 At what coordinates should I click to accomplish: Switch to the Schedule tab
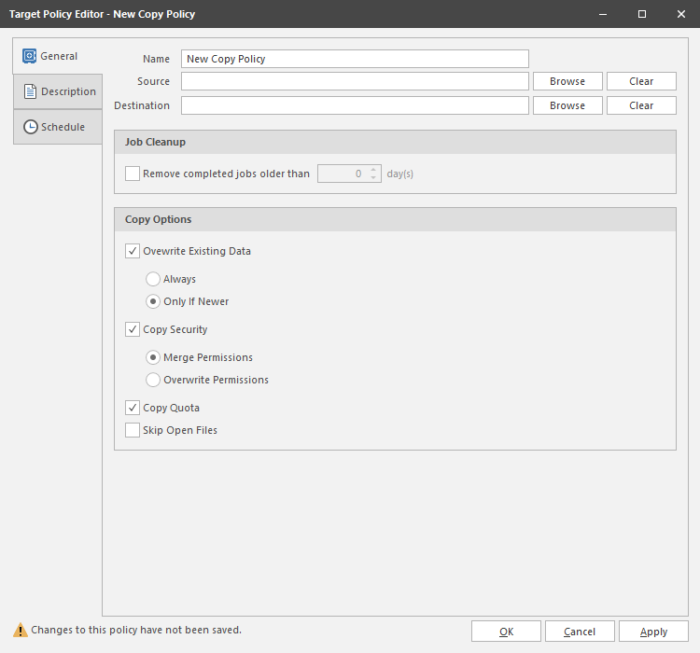[58, 127]
